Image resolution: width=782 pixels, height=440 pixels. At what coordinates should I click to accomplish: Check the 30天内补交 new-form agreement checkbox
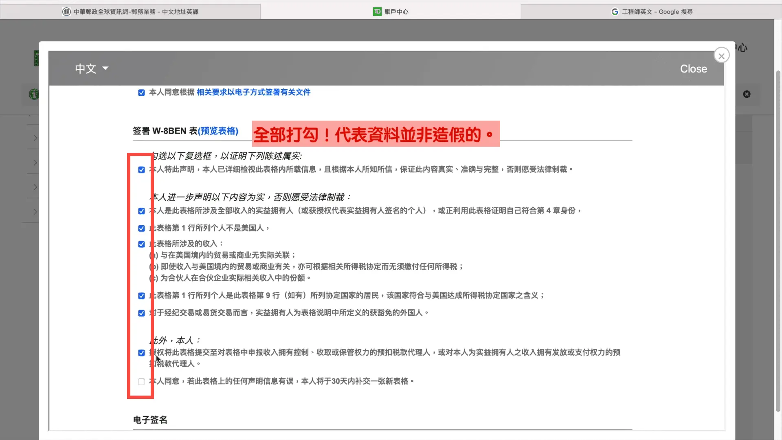(x=141, y=382)
